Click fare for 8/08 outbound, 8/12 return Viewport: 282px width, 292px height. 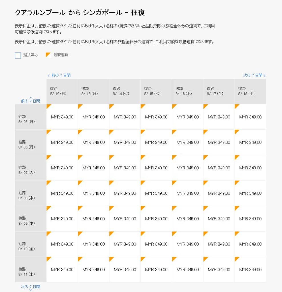pyautogui.click(x=62, y=193)
